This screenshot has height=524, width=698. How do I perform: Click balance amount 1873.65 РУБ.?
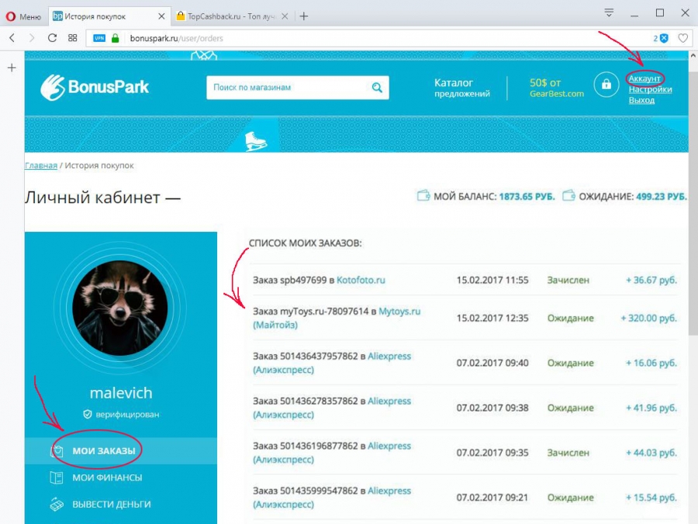click(527, 197)
